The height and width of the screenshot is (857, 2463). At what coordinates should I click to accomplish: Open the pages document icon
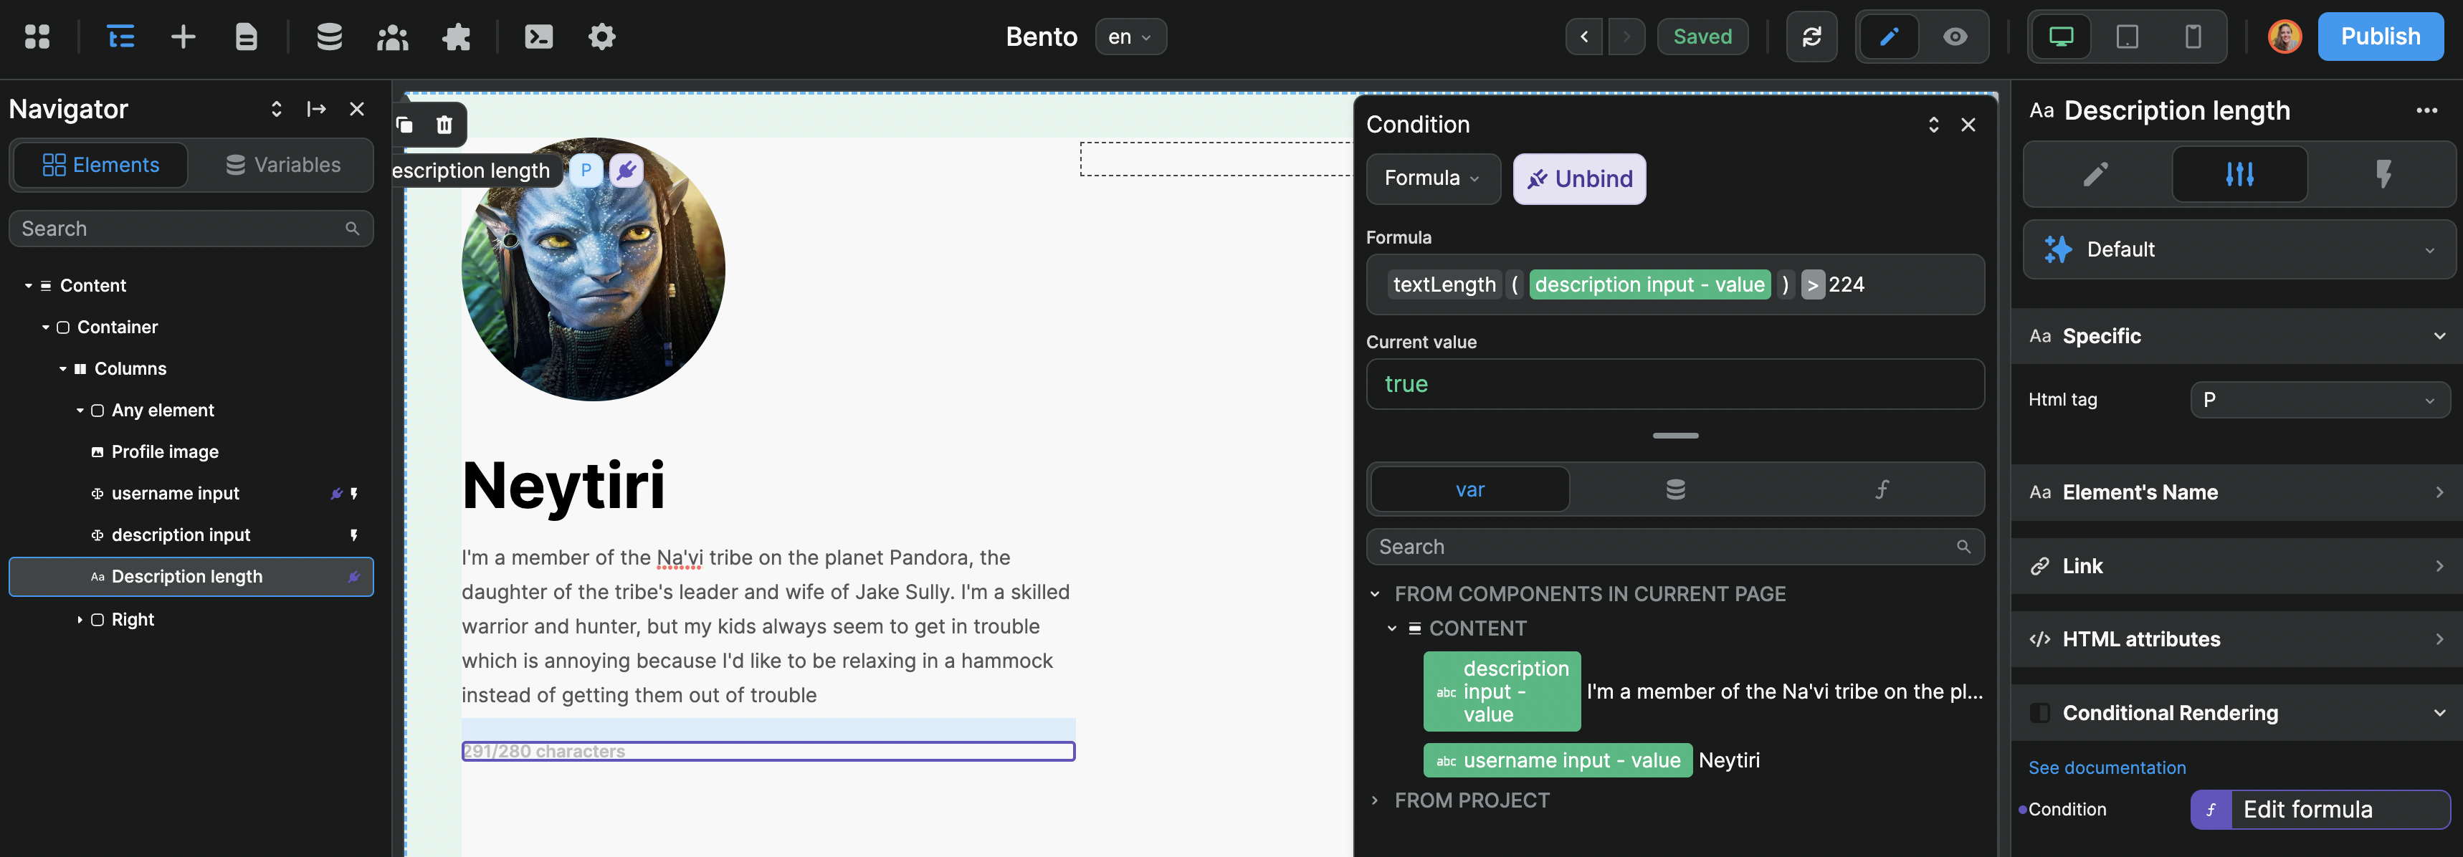point(246,37)
